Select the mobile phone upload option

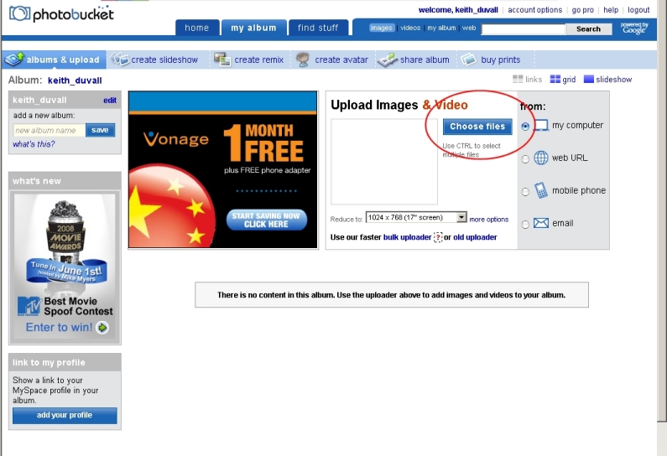pos(525,191)
